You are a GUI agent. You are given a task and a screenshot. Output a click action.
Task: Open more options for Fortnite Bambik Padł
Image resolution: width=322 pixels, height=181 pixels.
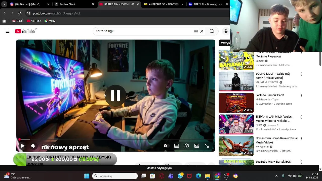(x=301, y=96)
